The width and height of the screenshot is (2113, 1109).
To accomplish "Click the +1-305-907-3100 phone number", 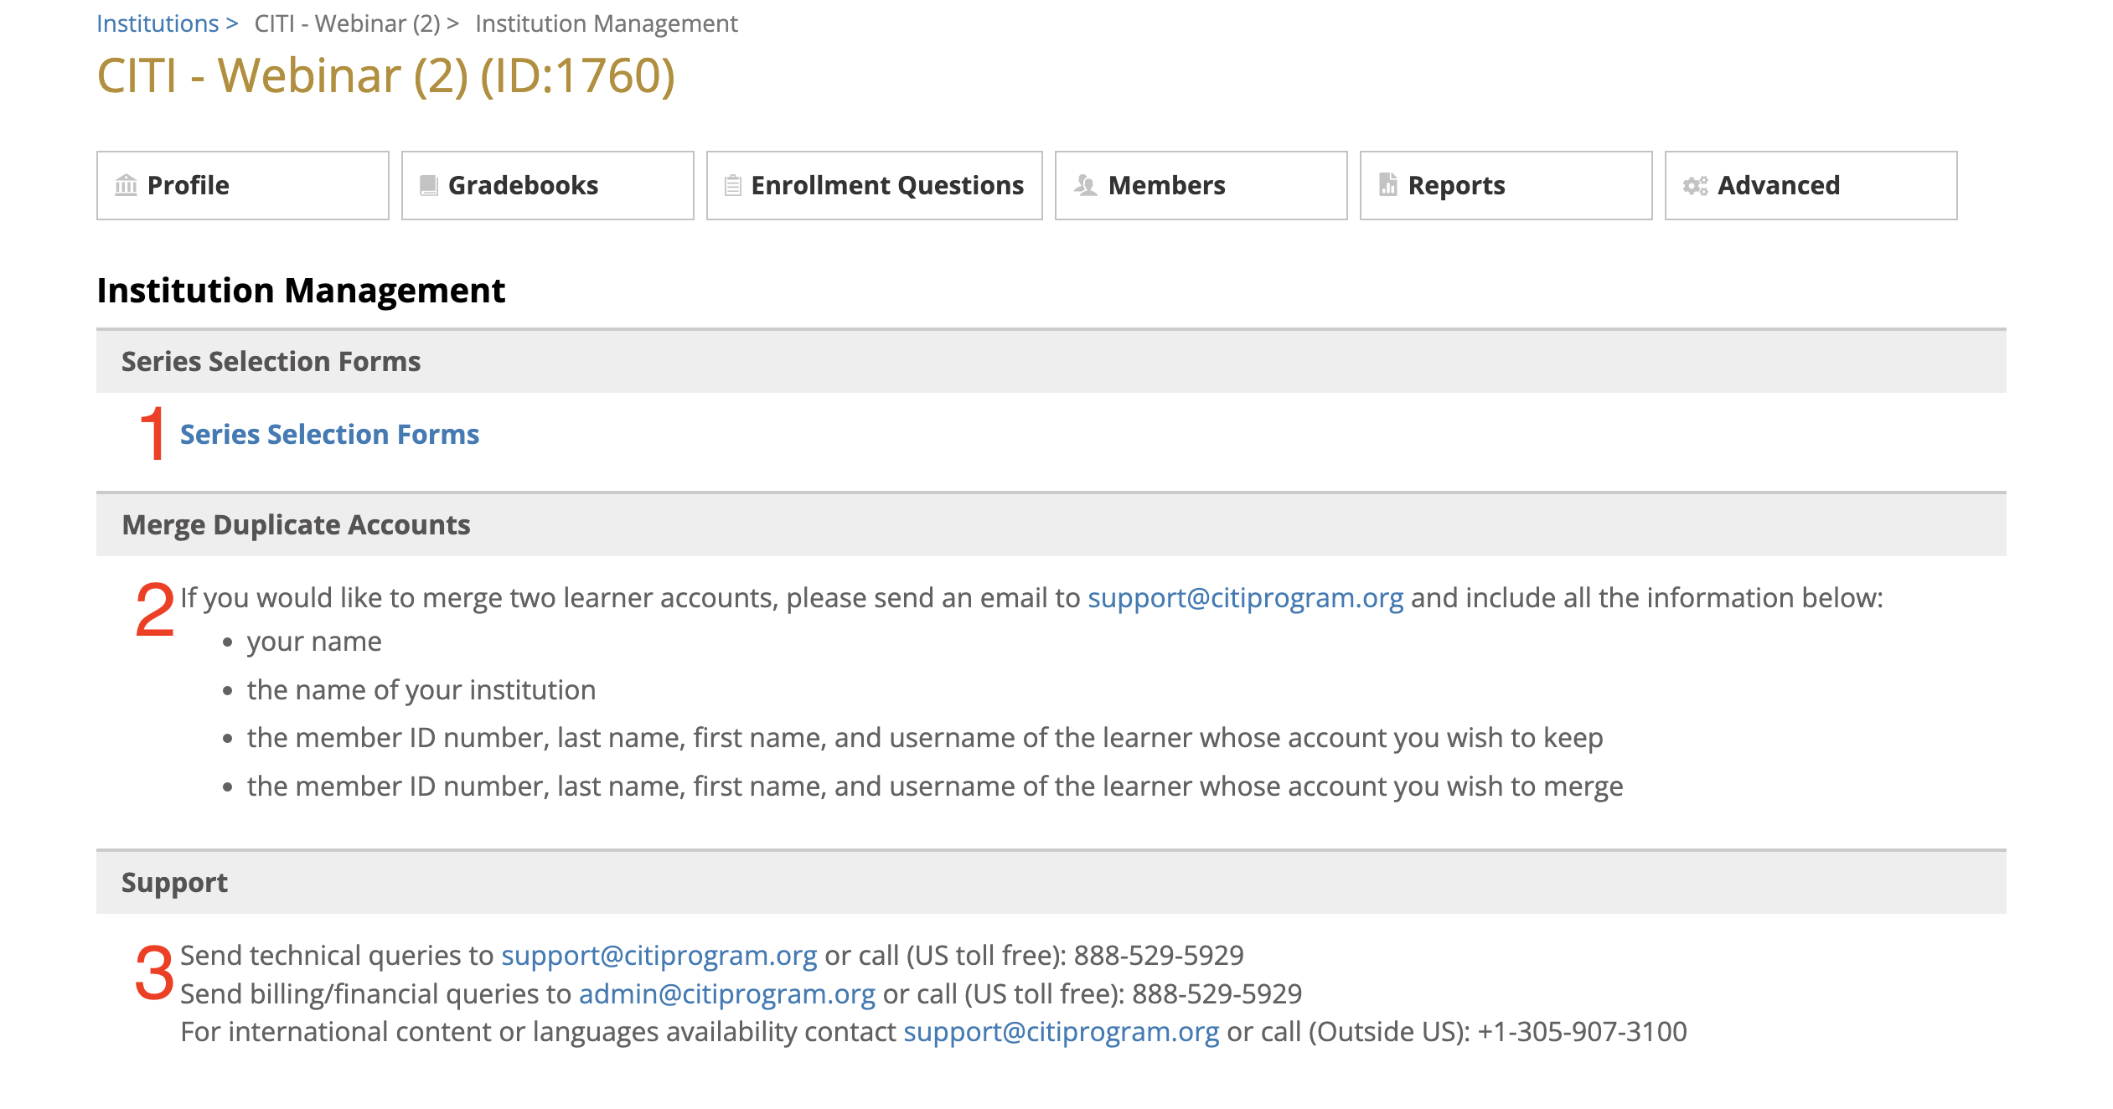I will 1582,1031.
